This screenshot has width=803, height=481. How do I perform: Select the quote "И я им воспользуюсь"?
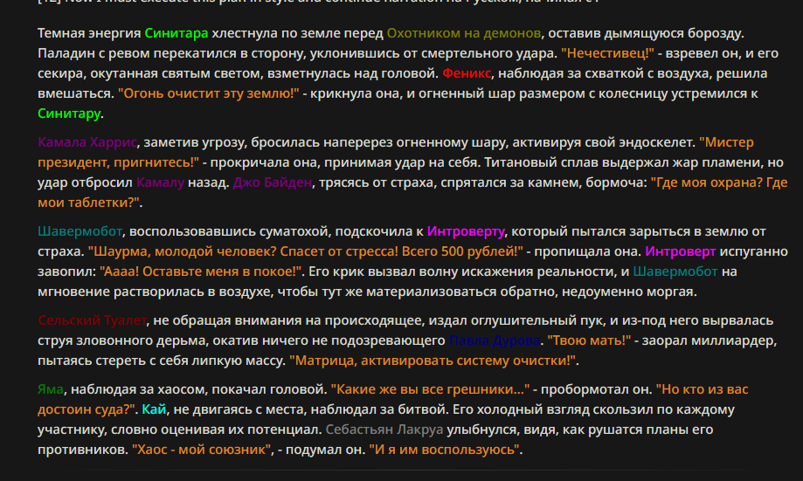tap(444, 450)
